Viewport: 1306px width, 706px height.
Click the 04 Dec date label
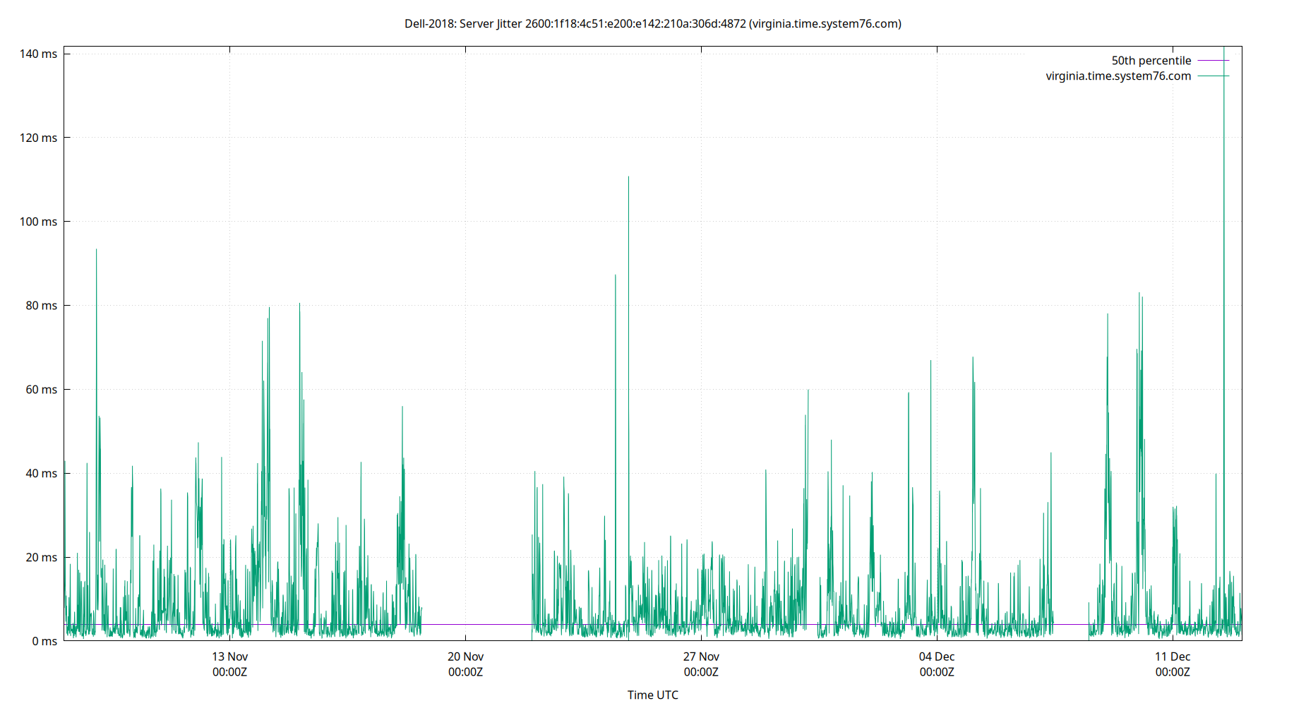click(937, 657)
